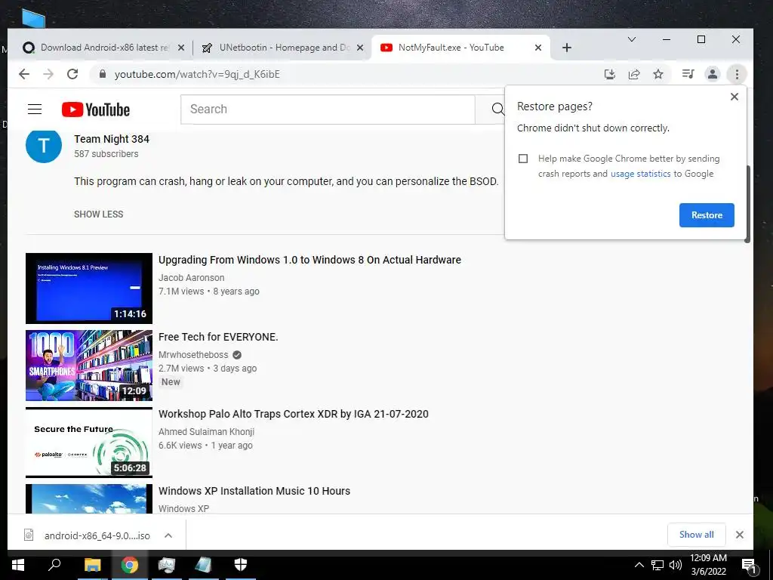
Task: Share this page via the share icon
Action: click(634, 74)
